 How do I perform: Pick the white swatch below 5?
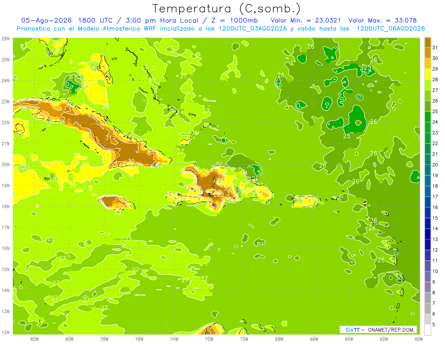coord(428,329)
